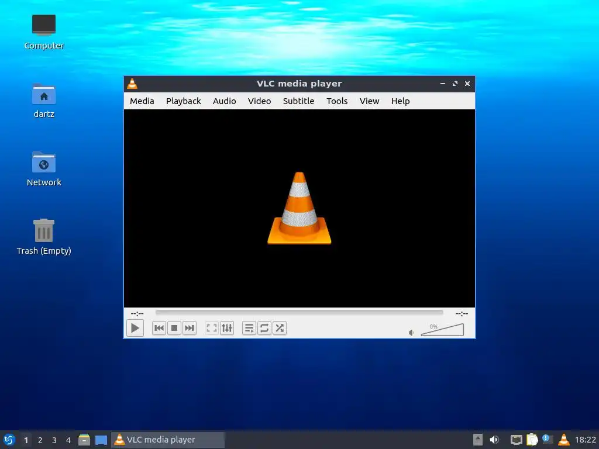The image size is (599, 449).
Task: Switch to workspace 4
Action: point(68,440)
